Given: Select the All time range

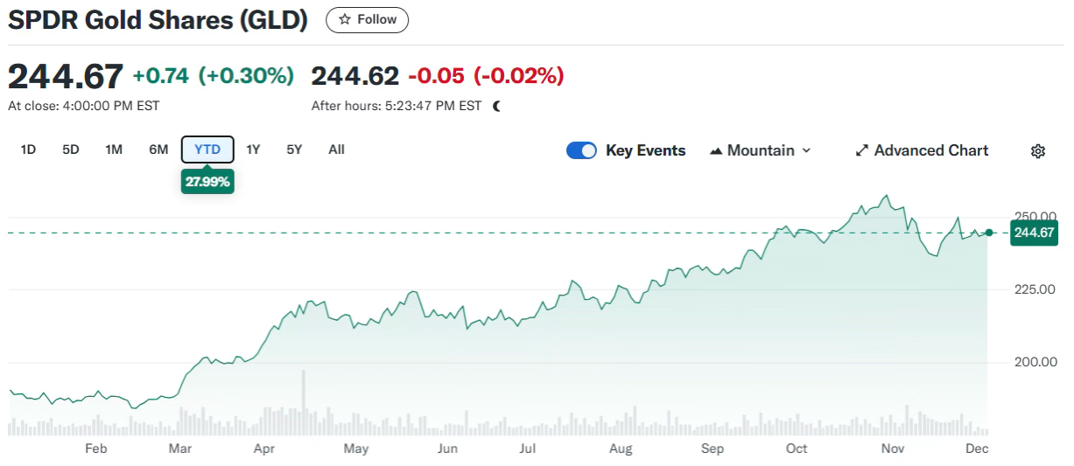Looking at the screenshot, I should pyautogui.click(x=336, y=150).
